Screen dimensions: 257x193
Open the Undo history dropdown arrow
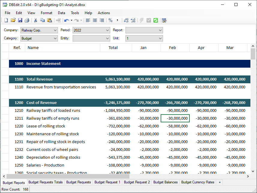pos(72,20)
